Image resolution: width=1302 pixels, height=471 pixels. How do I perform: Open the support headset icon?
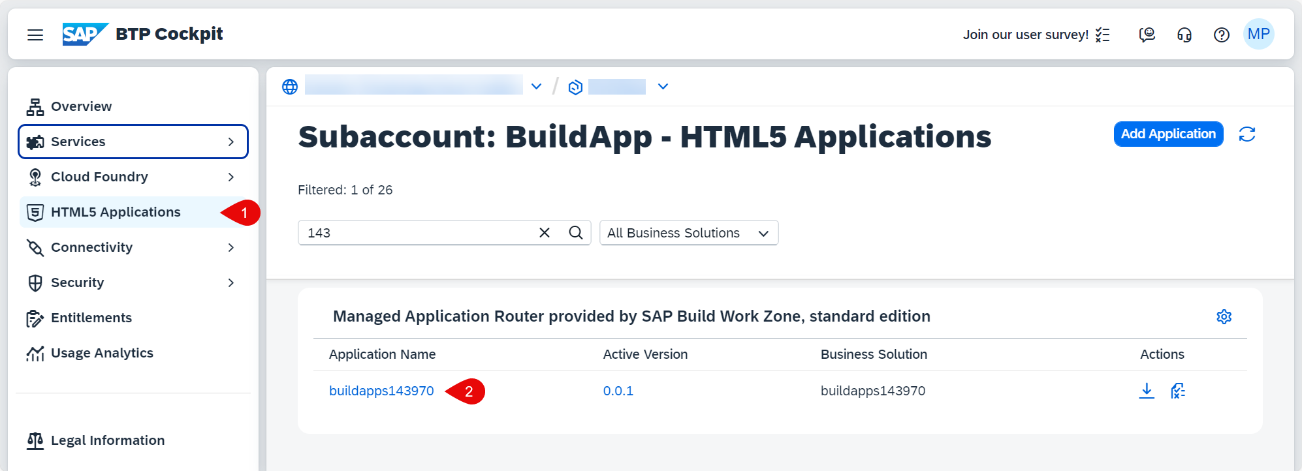(x=1184, y=35)
